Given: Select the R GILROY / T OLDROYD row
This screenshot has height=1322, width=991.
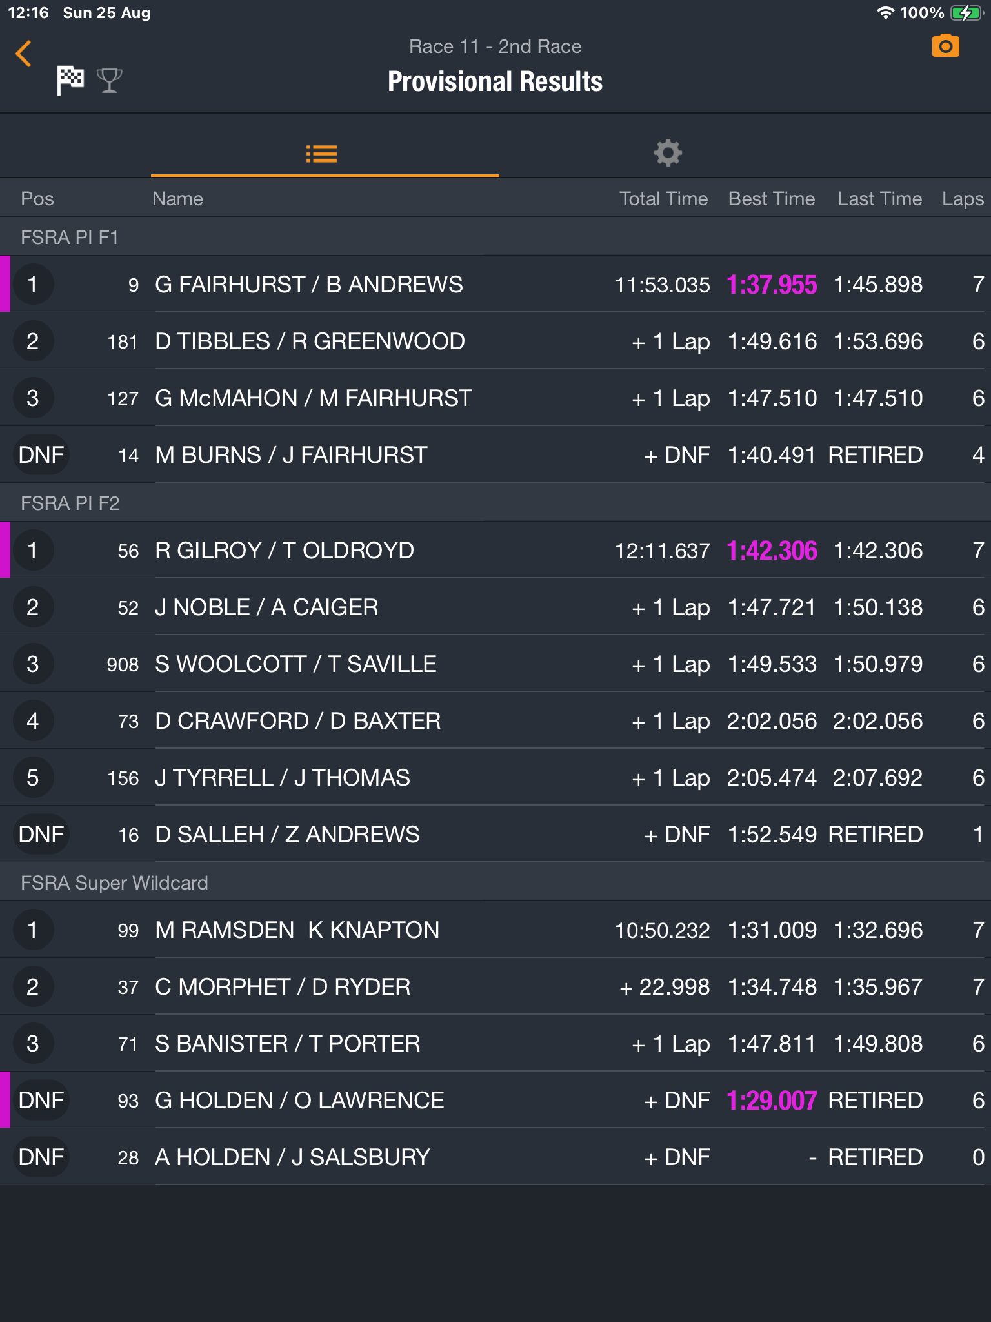Looking at the screenshot, I should tap(495, 550).
